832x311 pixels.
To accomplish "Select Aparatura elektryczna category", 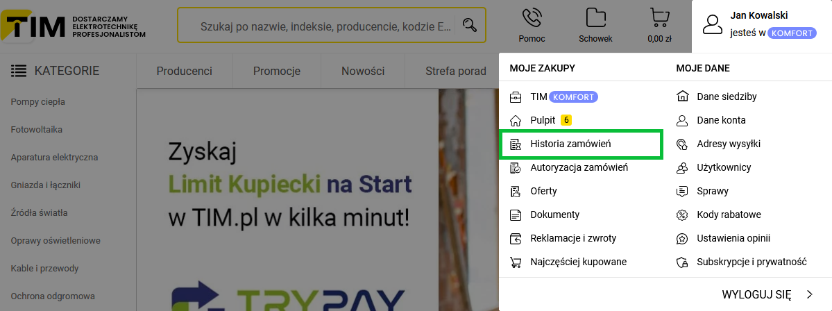I will click(x=54, y=158).
